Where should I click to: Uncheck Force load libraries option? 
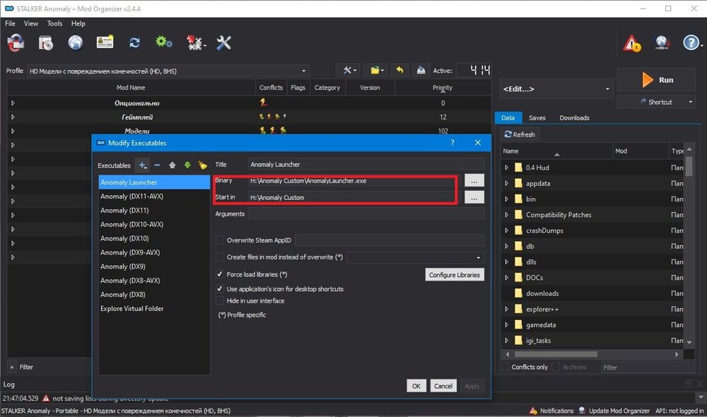(x=220, y=274)
